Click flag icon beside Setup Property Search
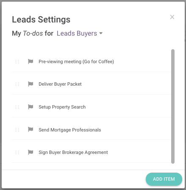 point(31,107)
